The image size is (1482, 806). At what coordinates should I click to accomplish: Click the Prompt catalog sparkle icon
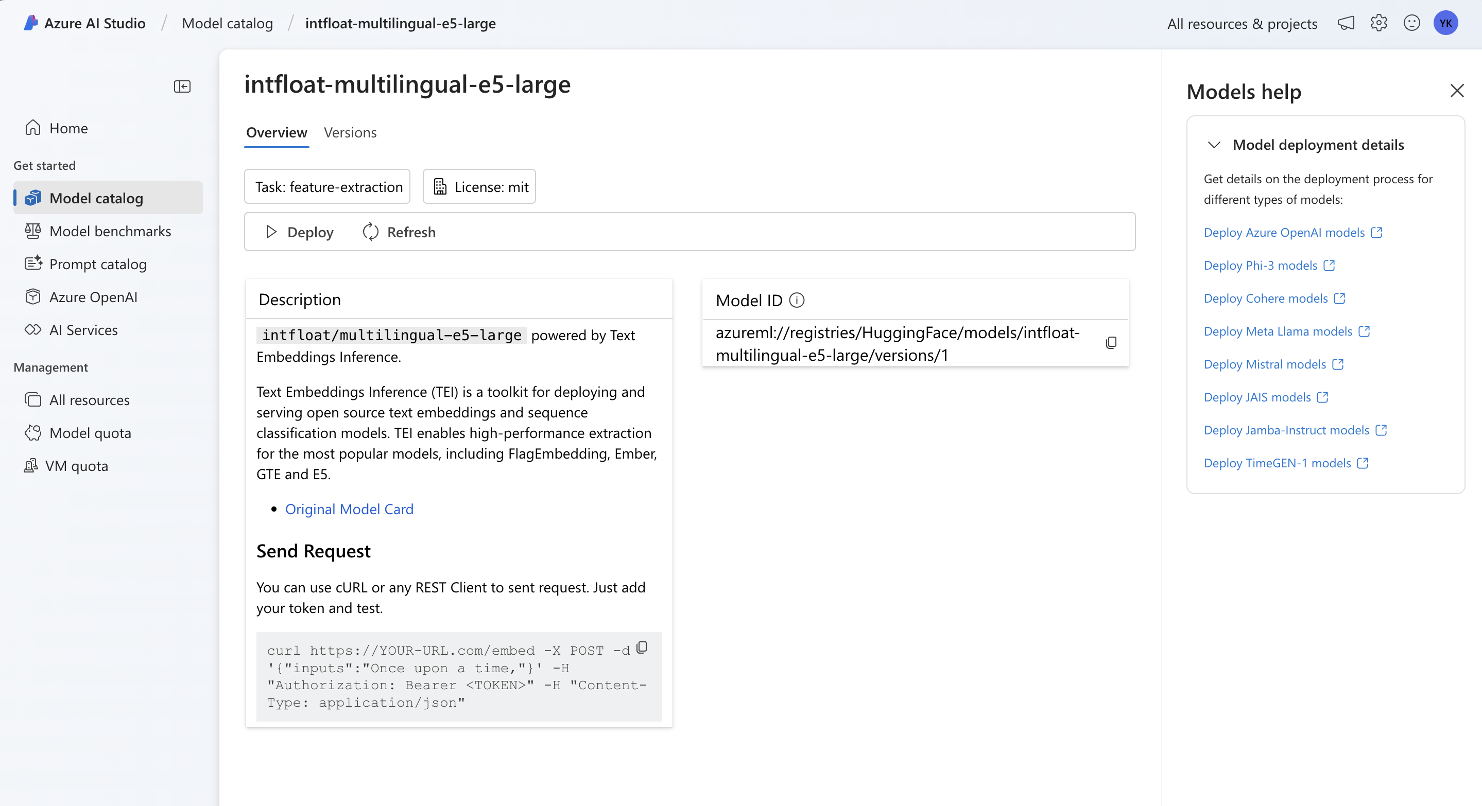33,264
